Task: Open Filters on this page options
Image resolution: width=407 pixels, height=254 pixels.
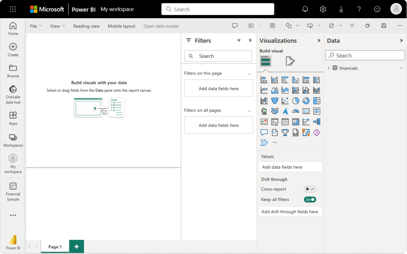Action: click(x=250, y=74)
